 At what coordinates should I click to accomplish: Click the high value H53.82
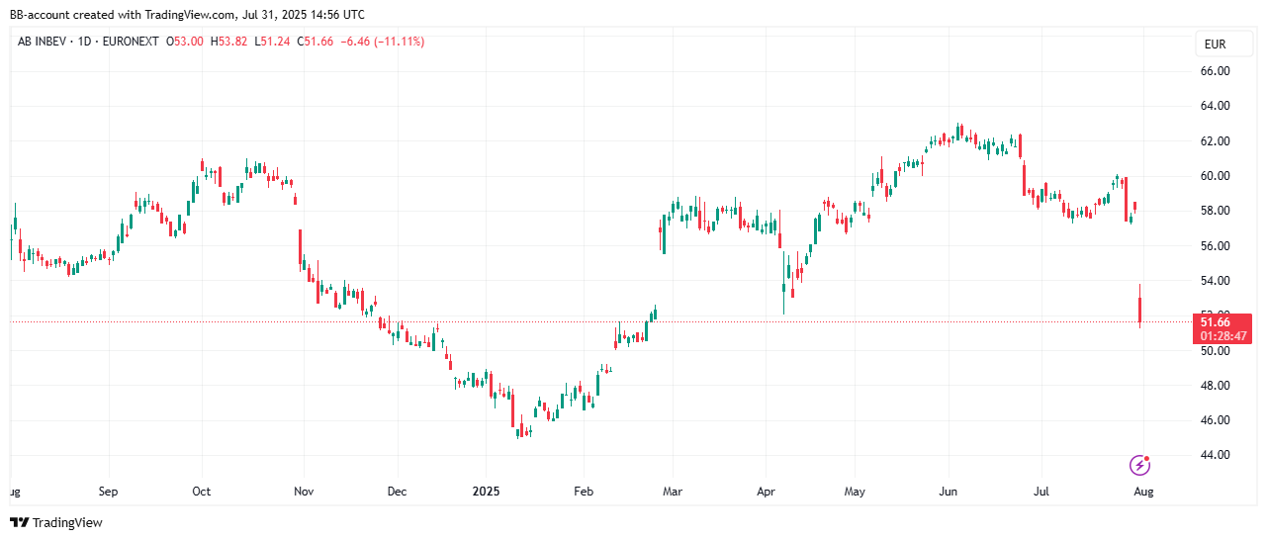tap(228, 42)
